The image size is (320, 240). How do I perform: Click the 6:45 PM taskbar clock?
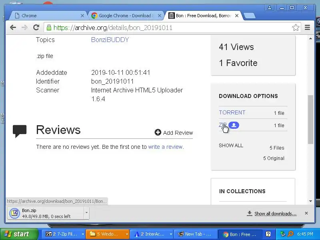click(x=305, y=234)
